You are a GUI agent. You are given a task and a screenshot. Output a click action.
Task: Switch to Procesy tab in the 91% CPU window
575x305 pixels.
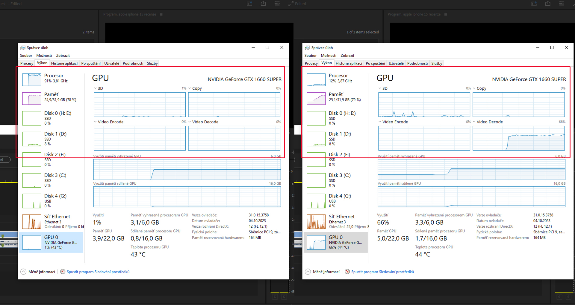pyautogui.click(x=27, y=63)
